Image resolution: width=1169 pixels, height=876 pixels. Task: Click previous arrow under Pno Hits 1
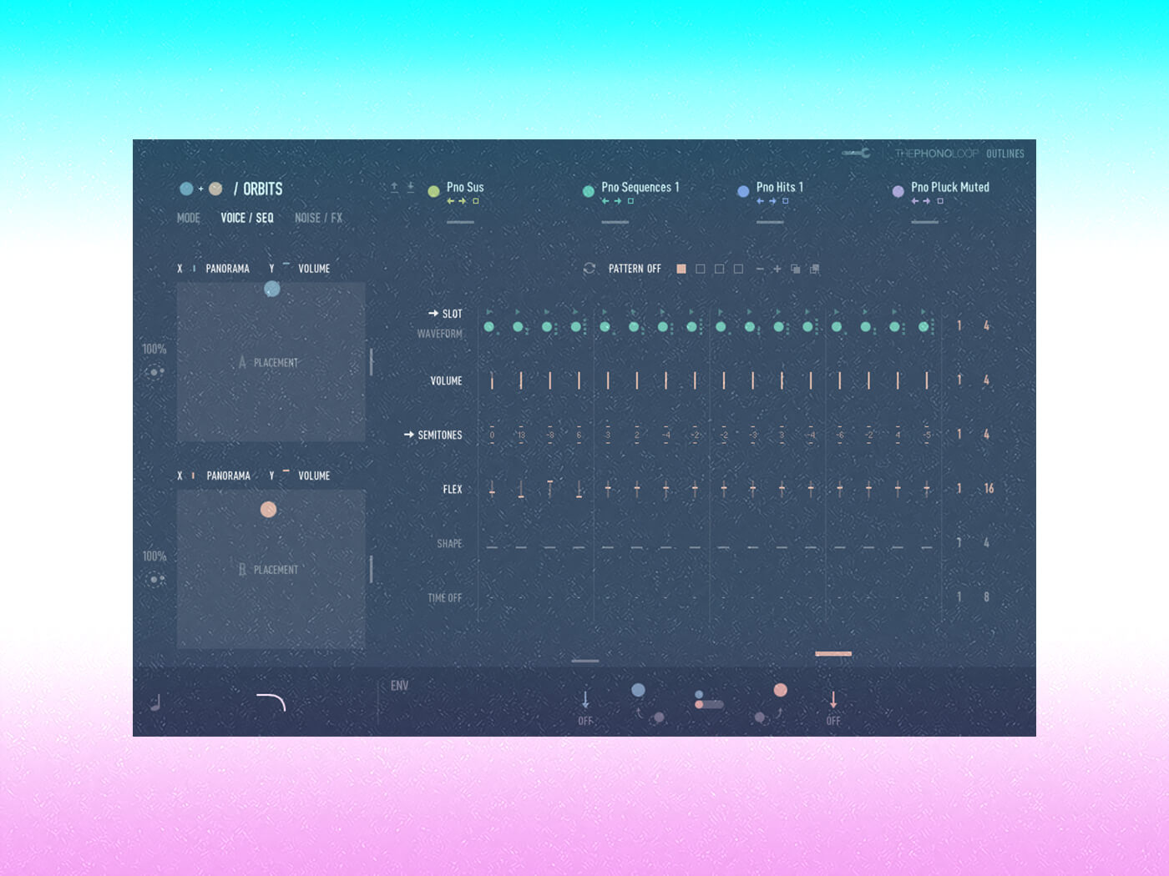[760, 201]
